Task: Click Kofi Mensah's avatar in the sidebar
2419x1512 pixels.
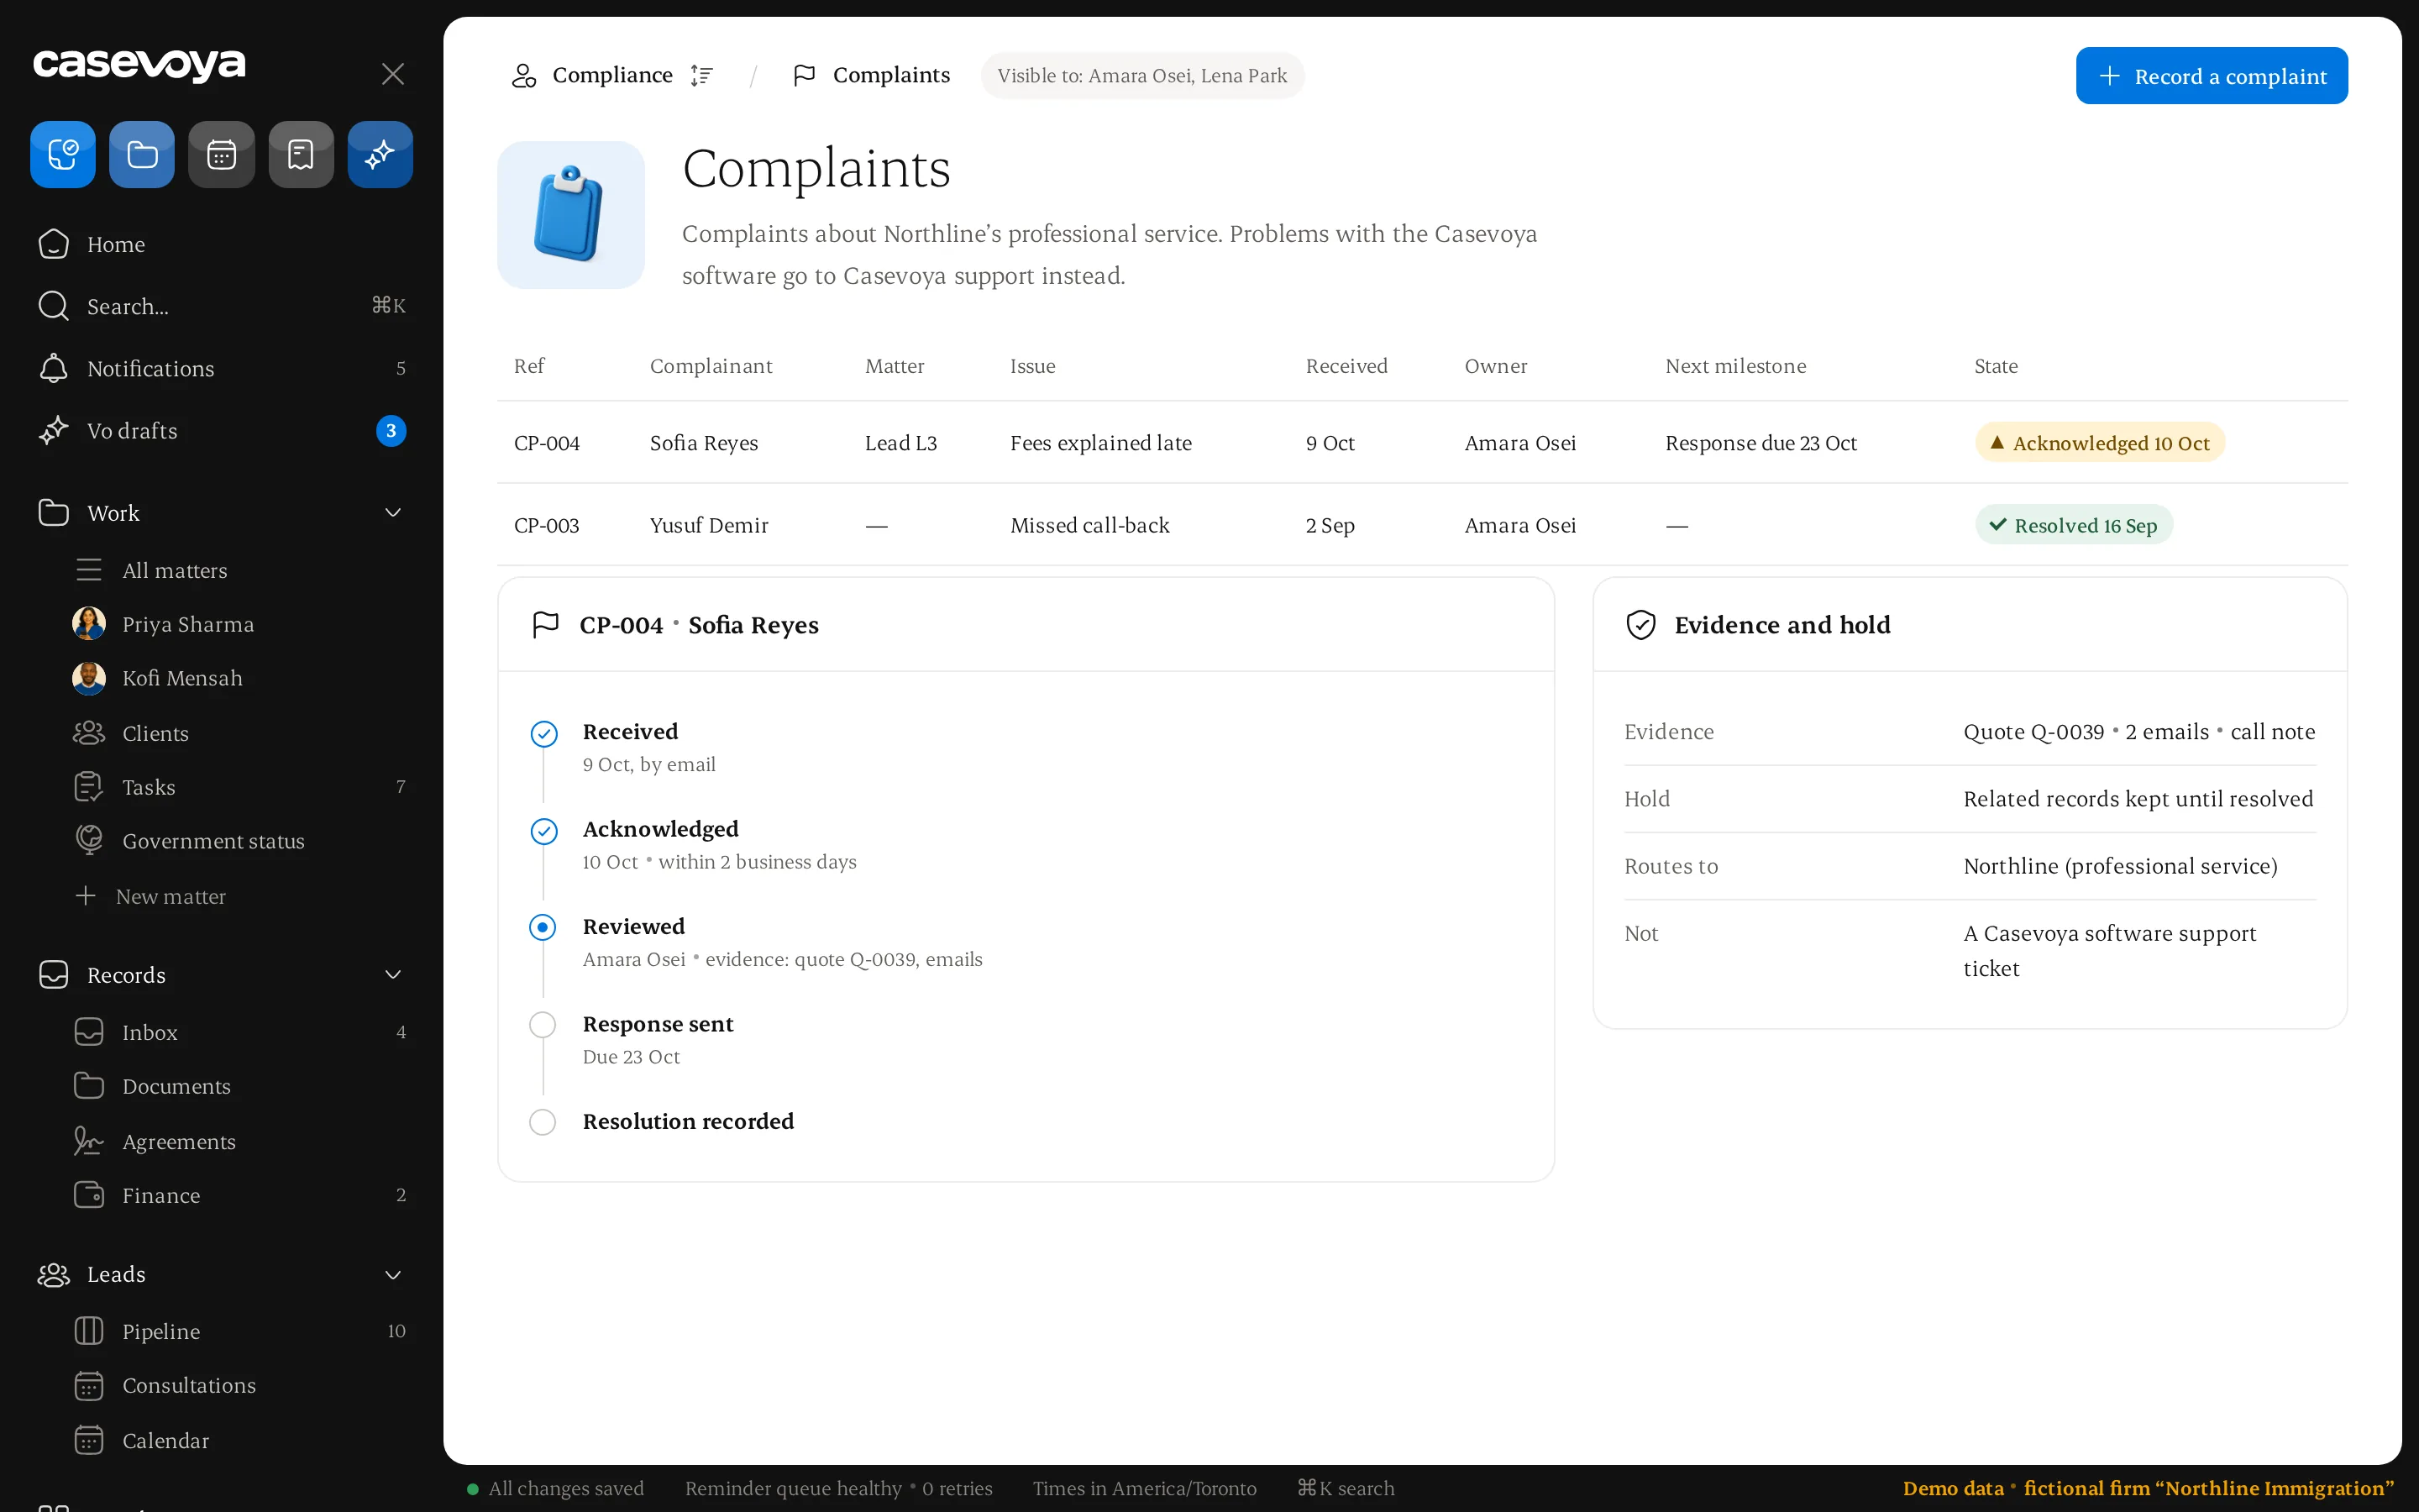Action: click(x=89, y=678)
